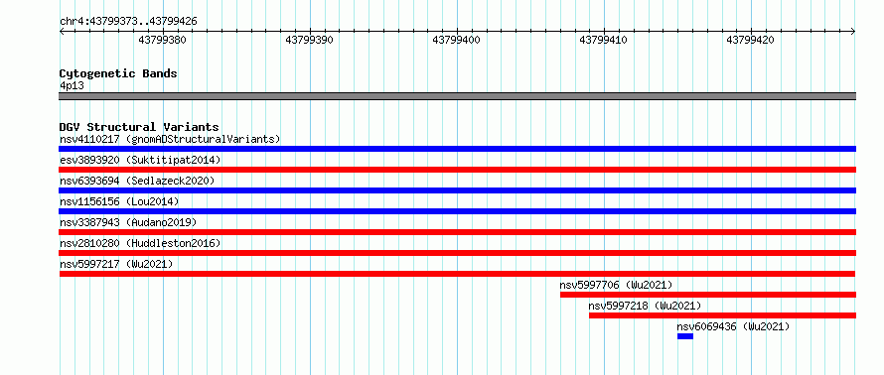Select the blue nsv1156156 variant bar
884x375 pixels.
pos(457,211)
